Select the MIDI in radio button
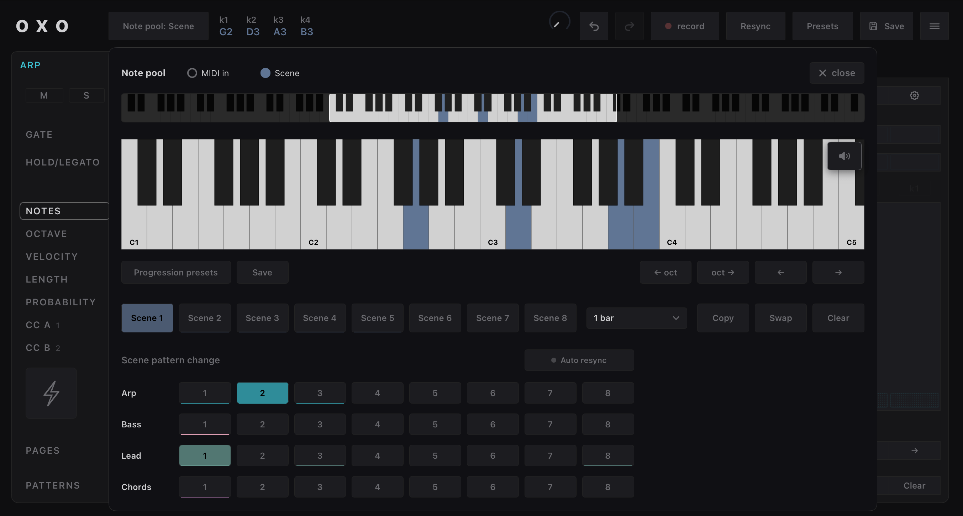963x516 pixels. [192, 73]
